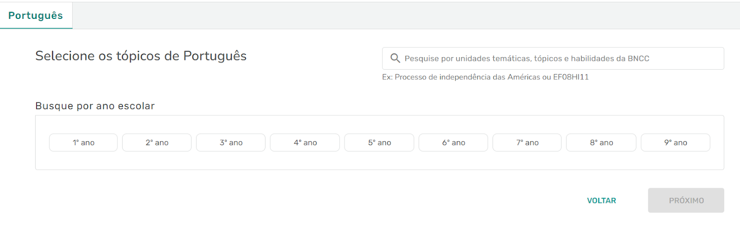Click the "Processo de independência das Américas" example text

click(x=467, y=77)
